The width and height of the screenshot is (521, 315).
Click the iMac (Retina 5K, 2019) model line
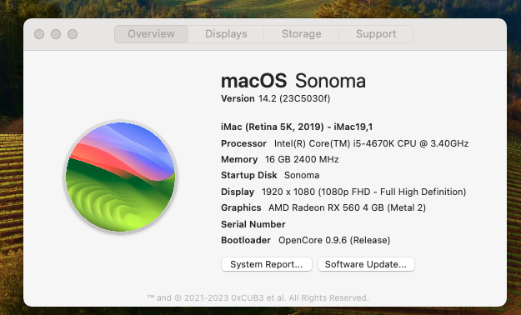coord(297,127)
